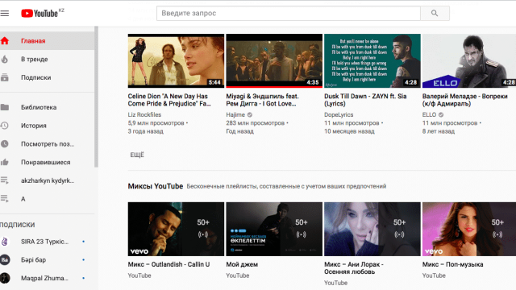Play Celine Dion video thumbnail
The width and height of the screenshot is (516, 290).
pyautogui.click(x=176, y=61)
